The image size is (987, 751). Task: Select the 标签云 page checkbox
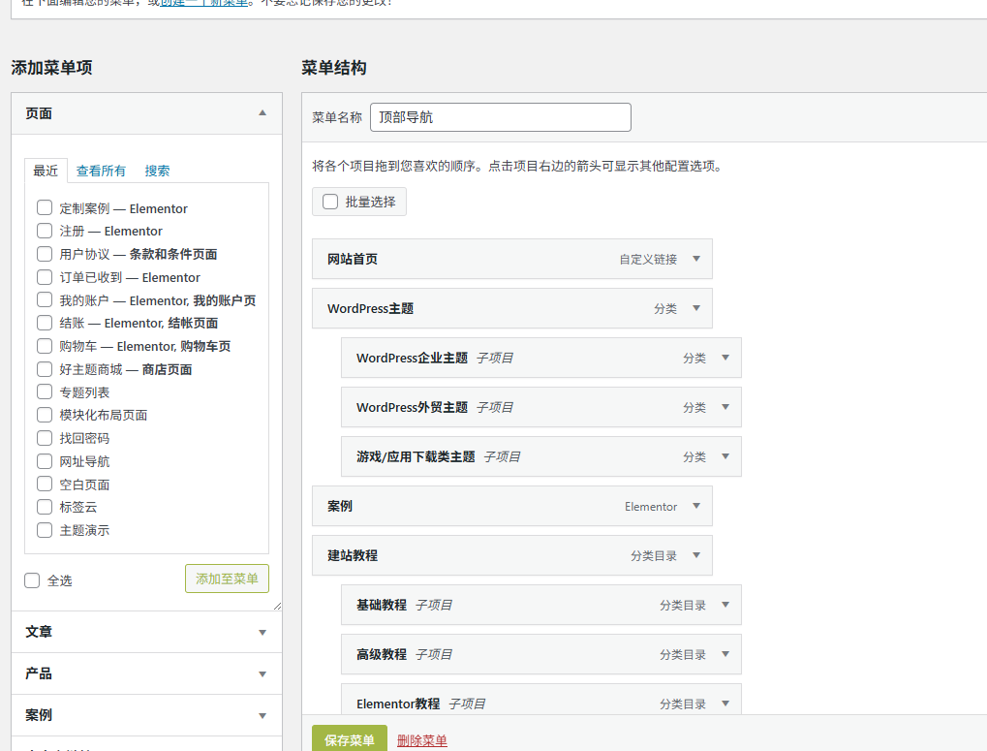click(45, 507)
